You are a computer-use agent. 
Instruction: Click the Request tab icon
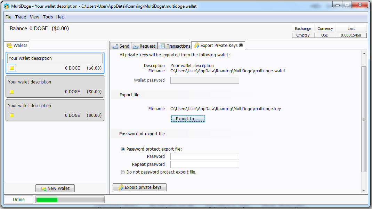tap(136, 46)
